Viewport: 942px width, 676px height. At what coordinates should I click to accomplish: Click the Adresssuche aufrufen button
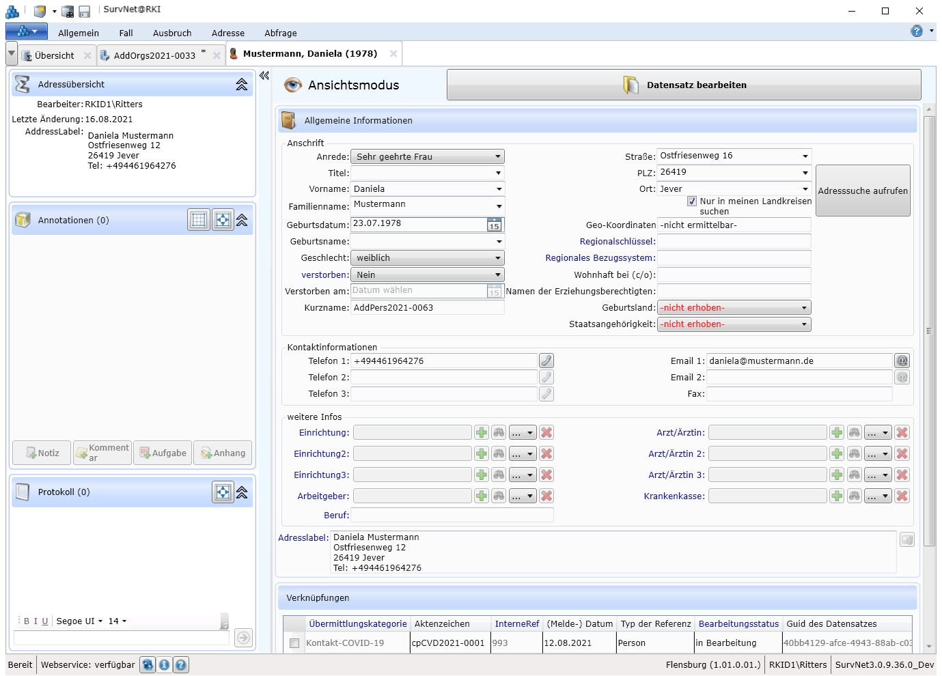pos(862,191)
